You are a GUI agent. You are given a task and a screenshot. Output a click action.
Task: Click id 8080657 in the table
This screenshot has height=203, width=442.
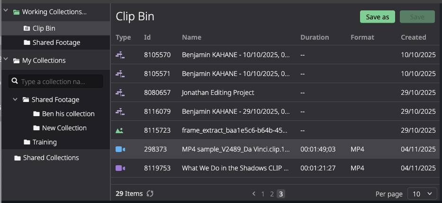tap(157, 93)
